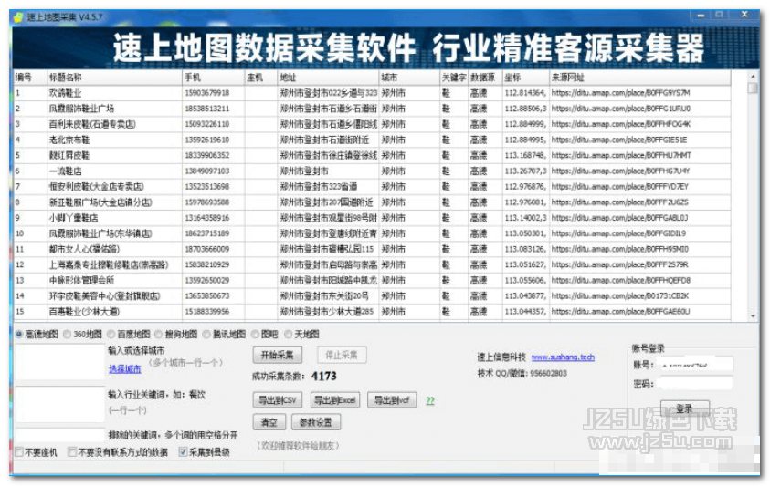770x486 pixels.
Task: Click the 停止采集 button
Action: point(342,355)
